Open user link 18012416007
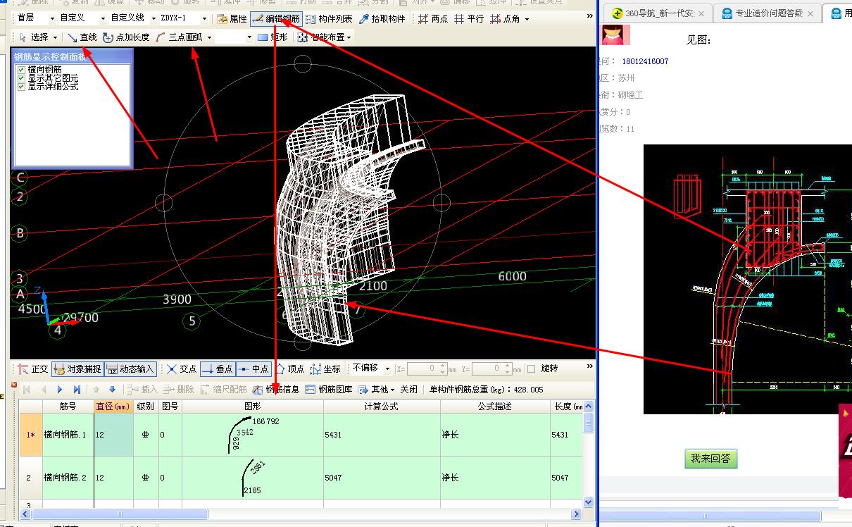Image resolution: width=852 pixels, height=527 pixels. (x=645, y=61)
